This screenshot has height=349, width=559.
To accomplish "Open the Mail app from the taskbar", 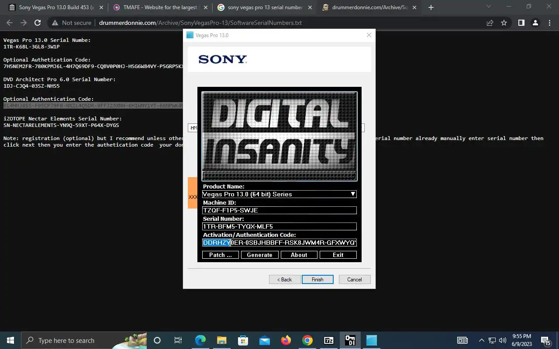I will pos(264,340).
